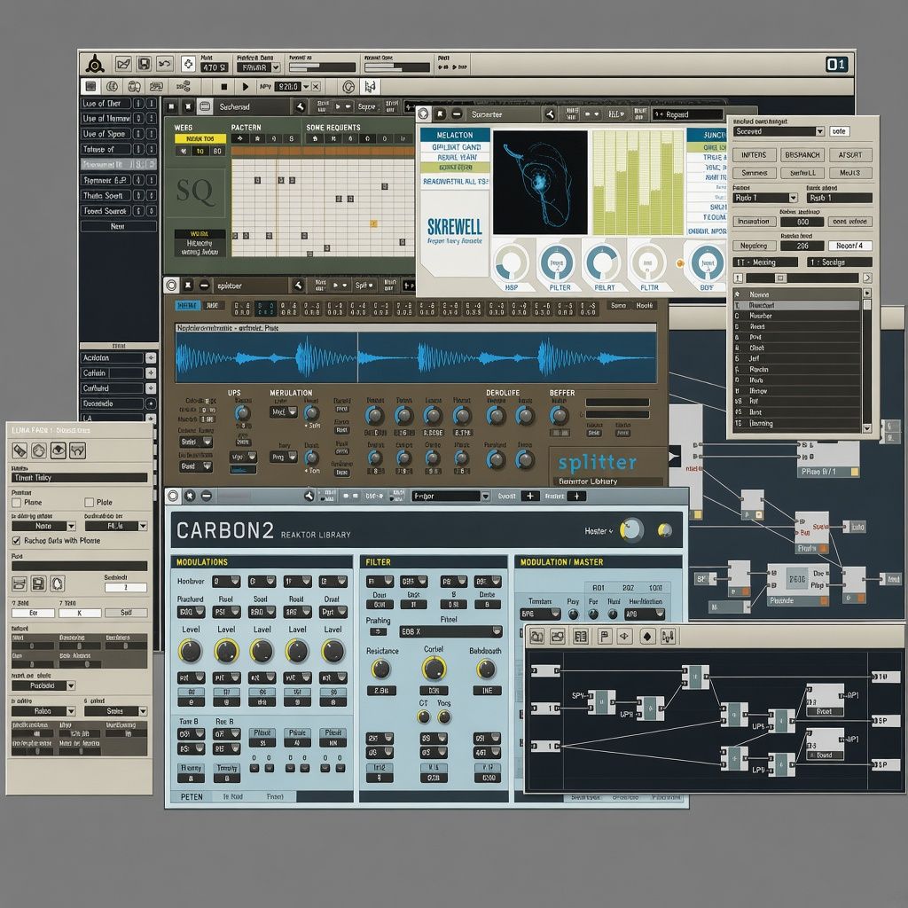Screen dimensions: 908x908
Task: Toggle the first small button on the 'Thuta Soeft' row
Action: pyautogui.click(x=138, y=195)
